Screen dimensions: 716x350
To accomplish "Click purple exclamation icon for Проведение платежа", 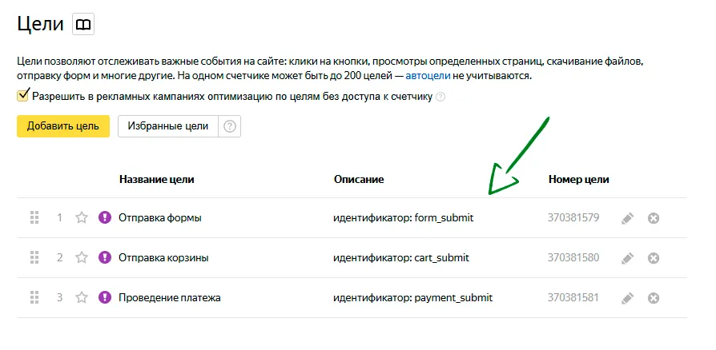I will 105,298.
